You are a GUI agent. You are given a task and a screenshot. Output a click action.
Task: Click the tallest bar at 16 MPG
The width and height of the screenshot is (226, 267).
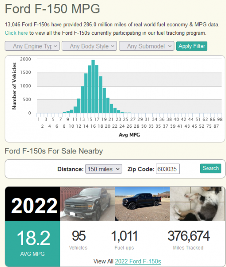(93, 86)
